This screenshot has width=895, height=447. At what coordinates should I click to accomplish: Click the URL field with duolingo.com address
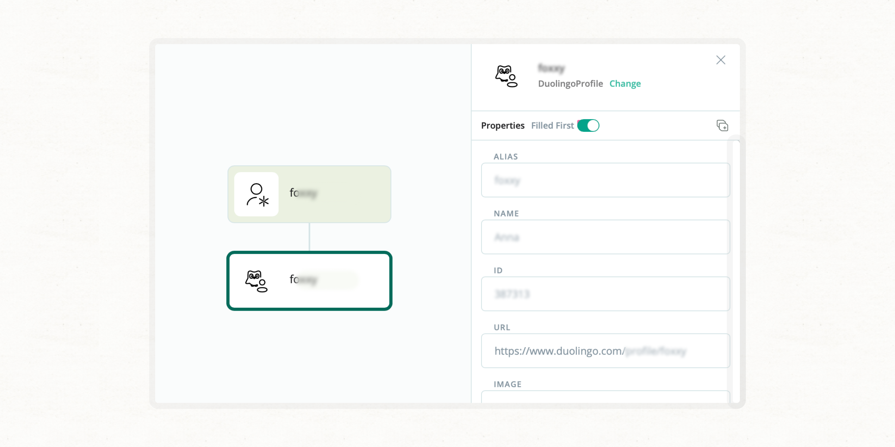coord(605,351)
